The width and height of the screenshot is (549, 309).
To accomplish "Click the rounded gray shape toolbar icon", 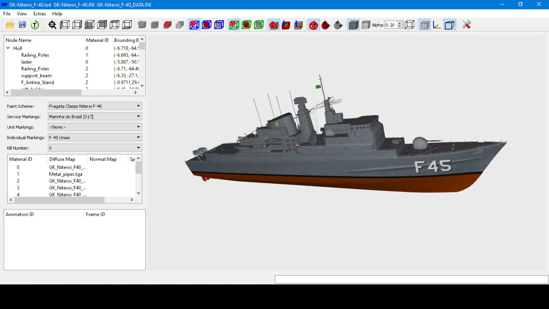I will point(142,25).
